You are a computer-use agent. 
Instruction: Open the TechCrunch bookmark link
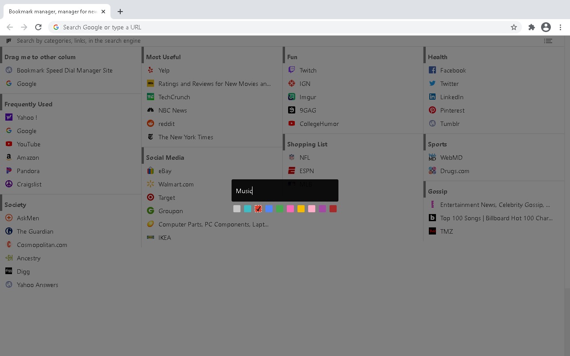coord(174,97)
